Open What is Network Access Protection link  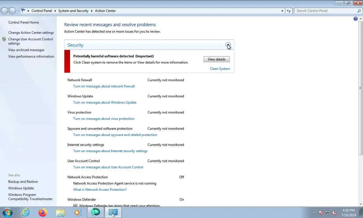tap(100, 190)
